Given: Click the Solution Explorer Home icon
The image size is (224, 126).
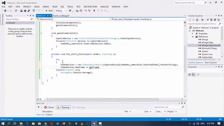Looking at the screenshot, I should point(197,20).
